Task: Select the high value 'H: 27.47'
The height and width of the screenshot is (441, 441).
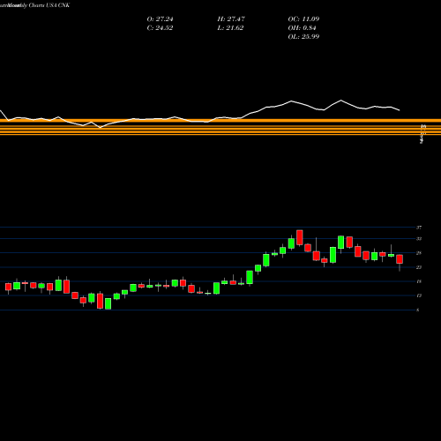Action: (231, 19)
